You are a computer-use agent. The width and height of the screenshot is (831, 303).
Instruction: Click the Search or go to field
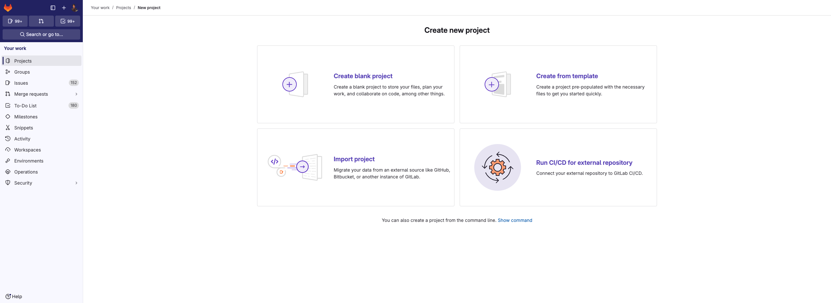41,34
